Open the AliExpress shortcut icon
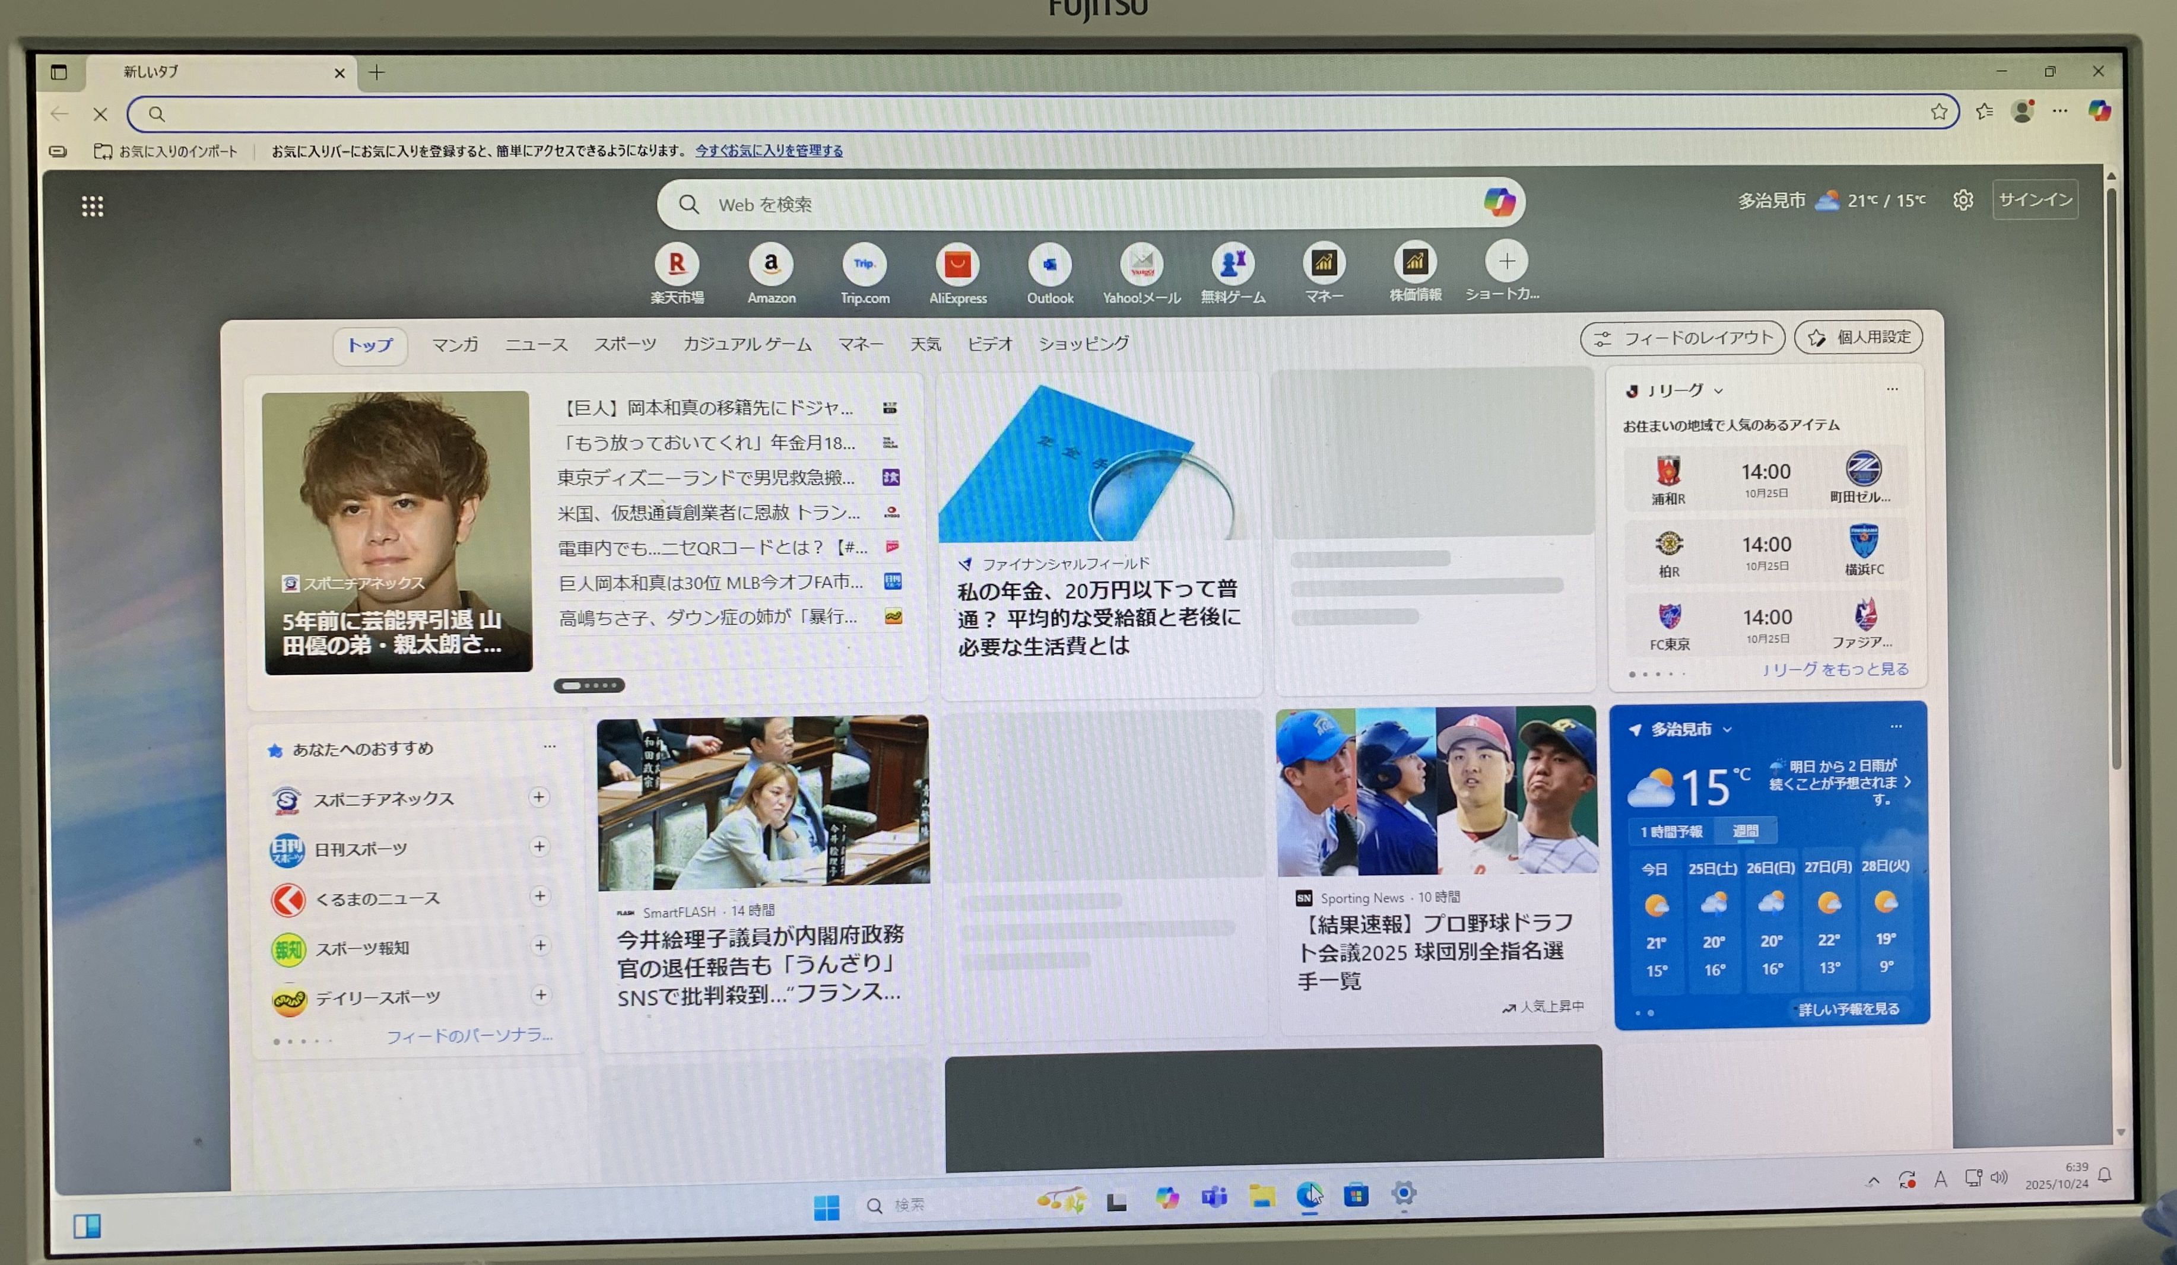 click(957, 265)
